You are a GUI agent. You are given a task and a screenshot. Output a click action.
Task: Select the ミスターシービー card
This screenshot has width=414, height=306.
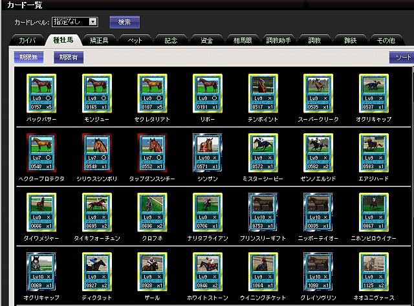click(x=263, y=153)
